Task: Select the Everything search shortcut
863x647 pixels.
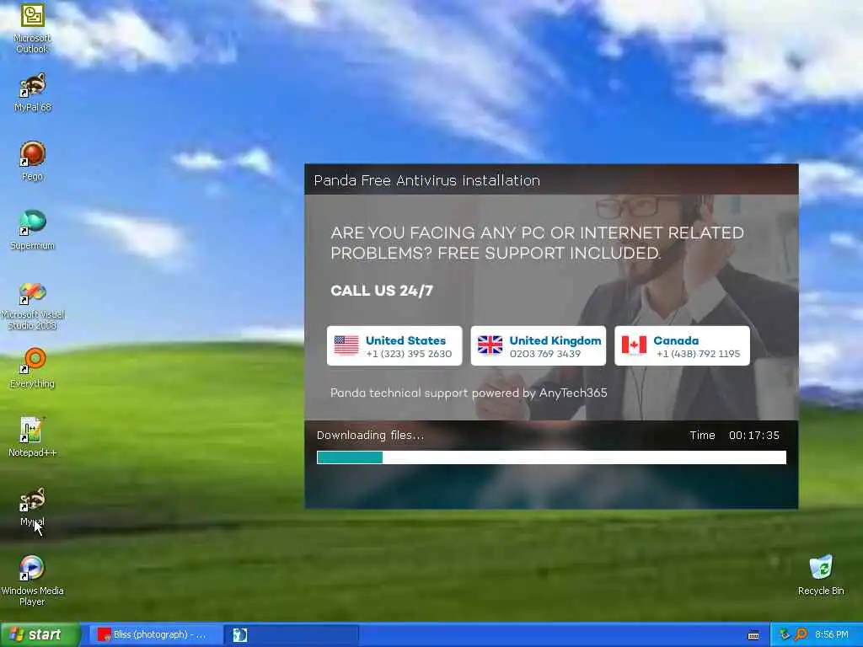Action: point(33,368)
